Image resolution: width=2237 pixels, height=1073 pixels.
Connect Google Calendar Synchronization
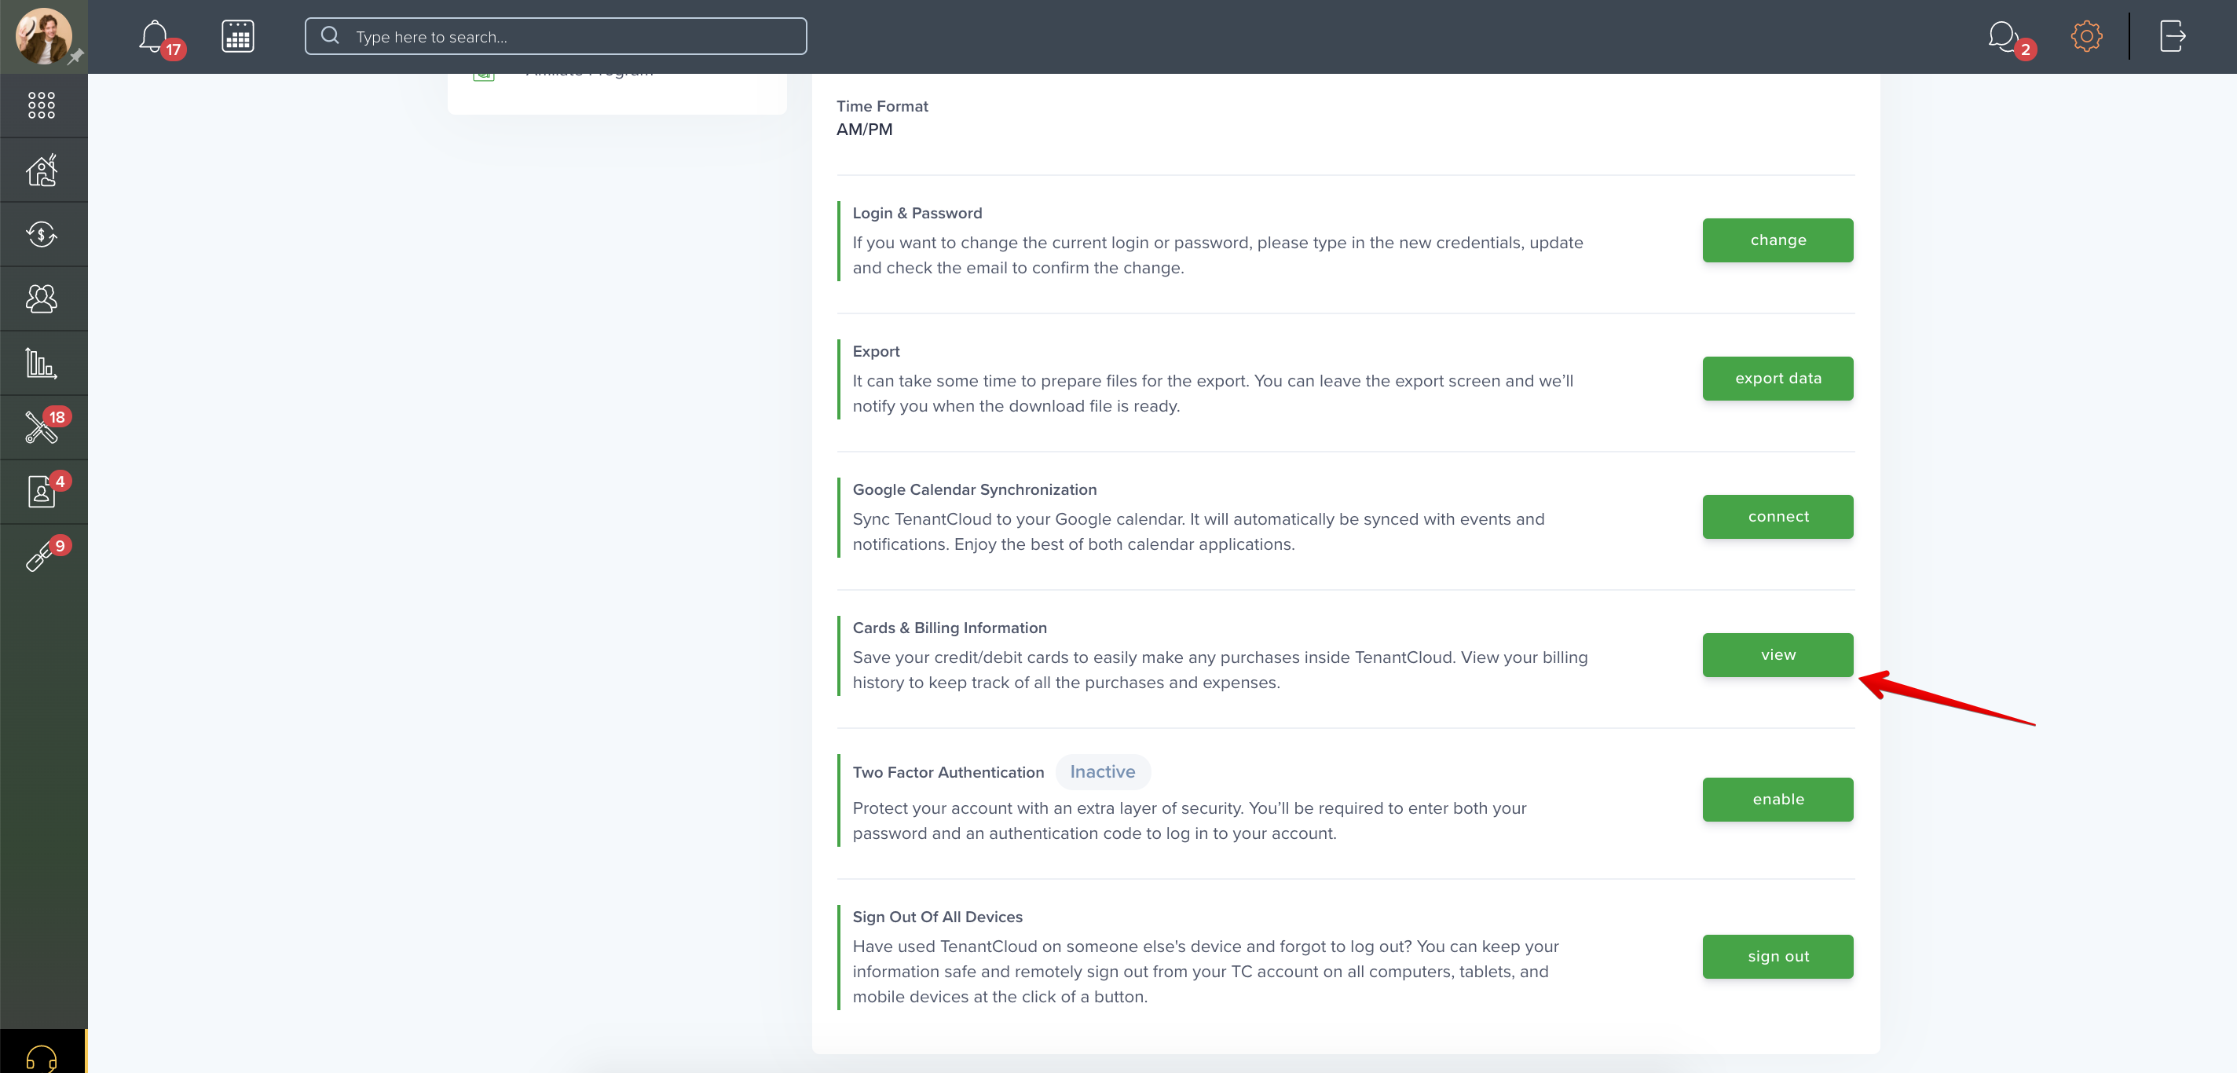pos(1778,517)
